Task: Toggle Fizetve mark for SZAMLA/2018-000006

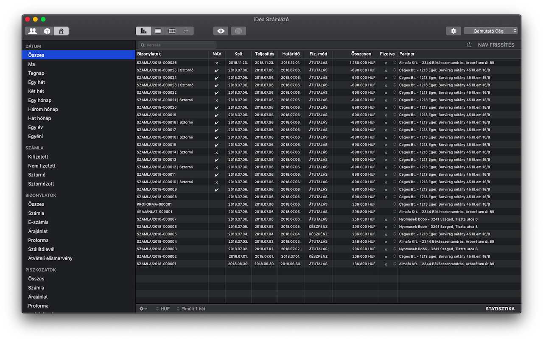Action: pyautogui.click(x=386, y=227)
